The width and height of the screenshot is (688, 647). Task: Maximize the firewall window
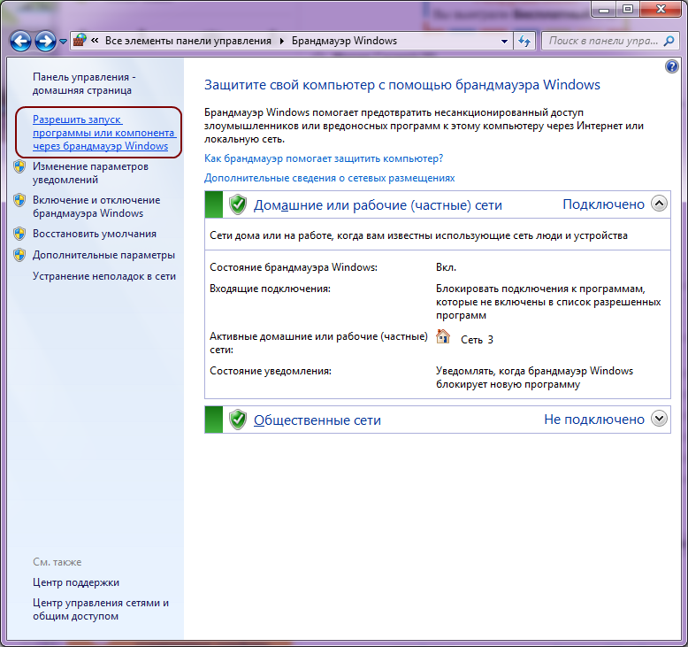[628, 9]
